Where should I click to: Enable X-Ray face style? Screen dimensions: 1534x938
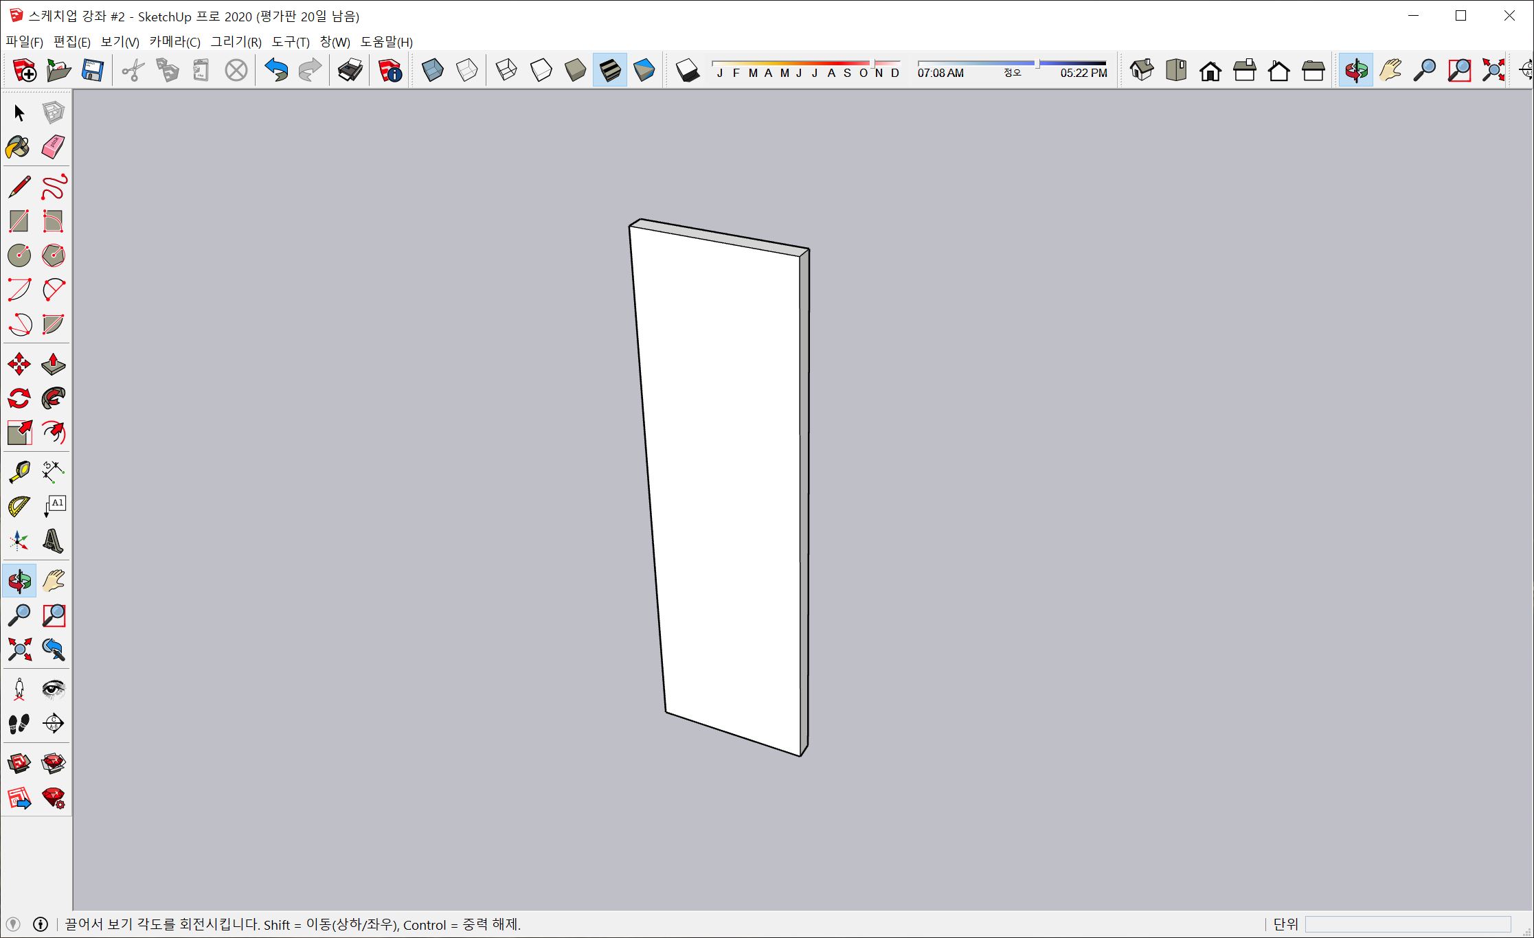tap(433, 70)
